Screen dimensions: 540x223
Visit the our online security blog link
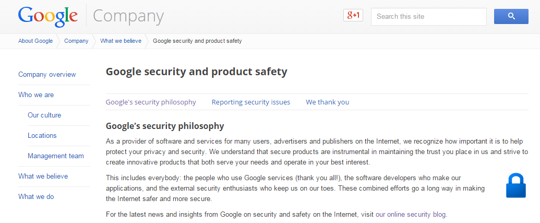(x=411, y=215)
